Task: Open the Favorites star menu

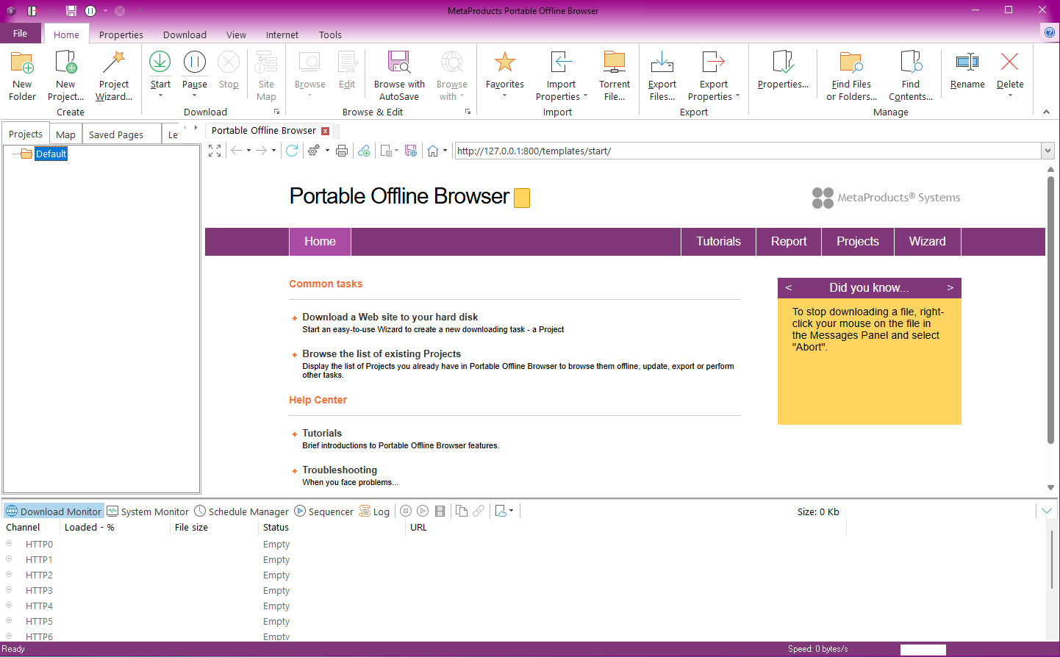Action: pos(505,74)
